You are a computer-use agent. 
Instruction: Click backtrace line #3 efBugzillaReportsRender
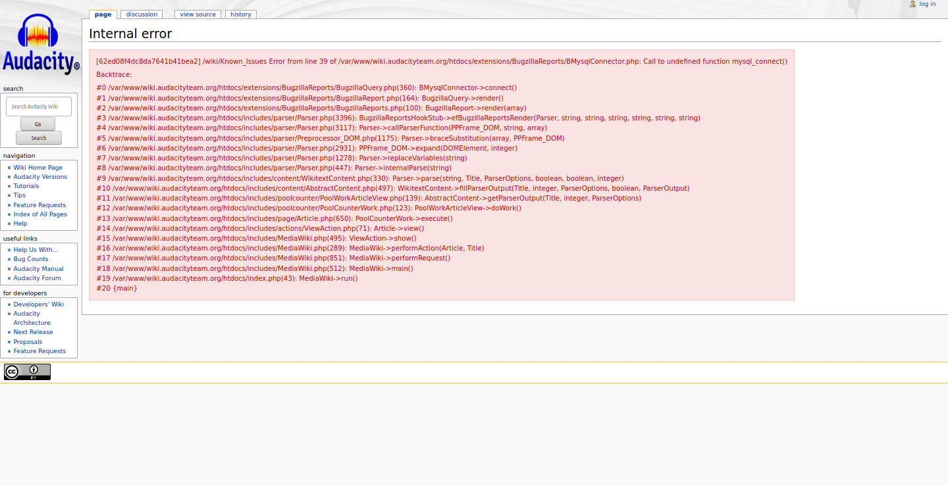(398, 118)
